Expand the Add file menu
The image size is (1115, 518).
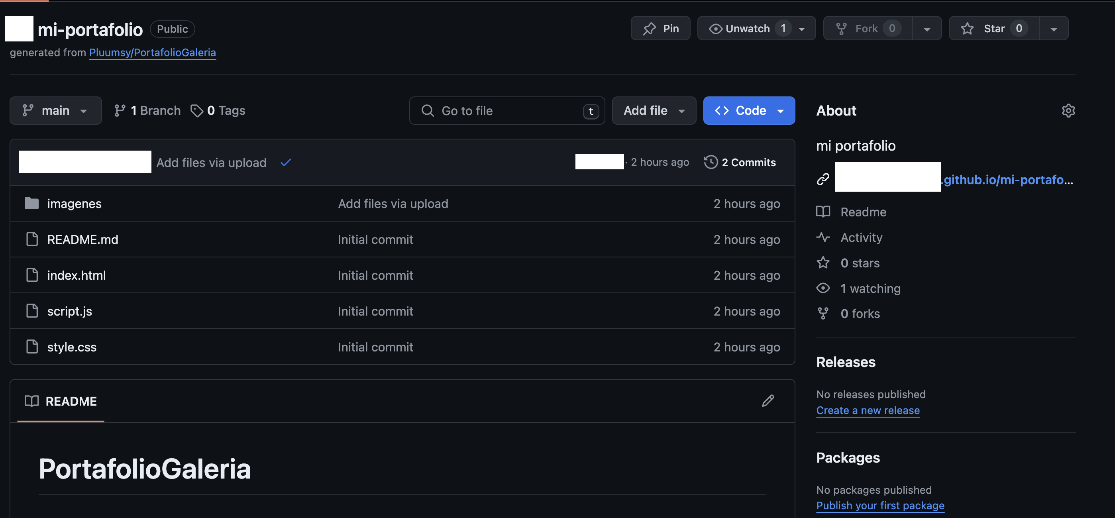(x=654, y=111)
